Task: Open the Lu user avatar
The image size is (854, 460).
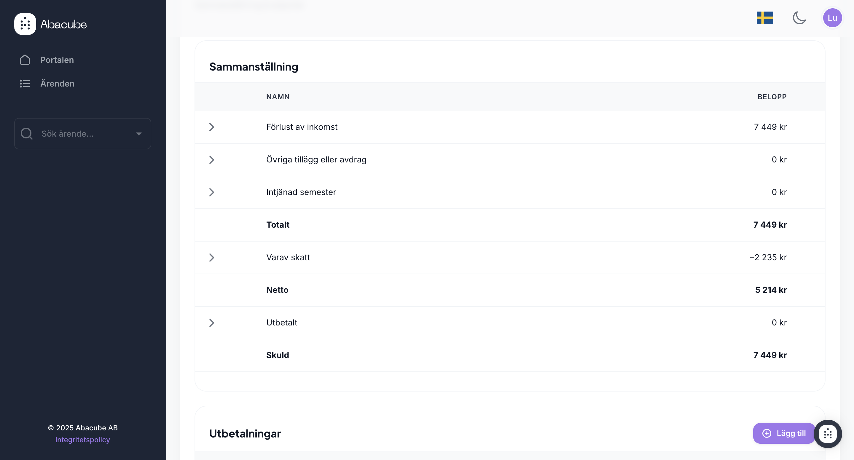Action: [x=832, y=18]
